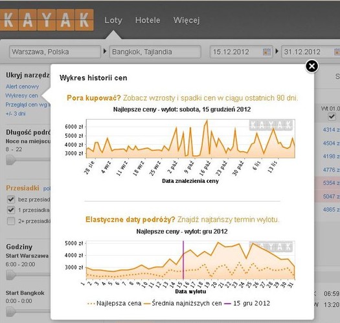The image size is (340, 323).
Task: Toggle the bez przesiadek checkbox
Action: pos(11,199)
